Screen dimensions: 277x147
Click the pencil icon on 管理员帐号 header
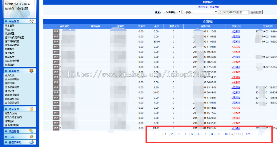pyautogui.click(x=31, y=142)
